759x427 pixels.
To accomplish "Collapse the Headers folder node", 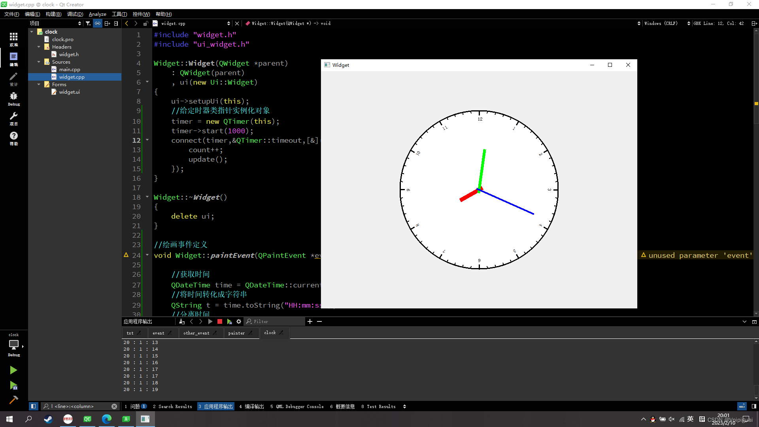I will (x=39, y=47).
